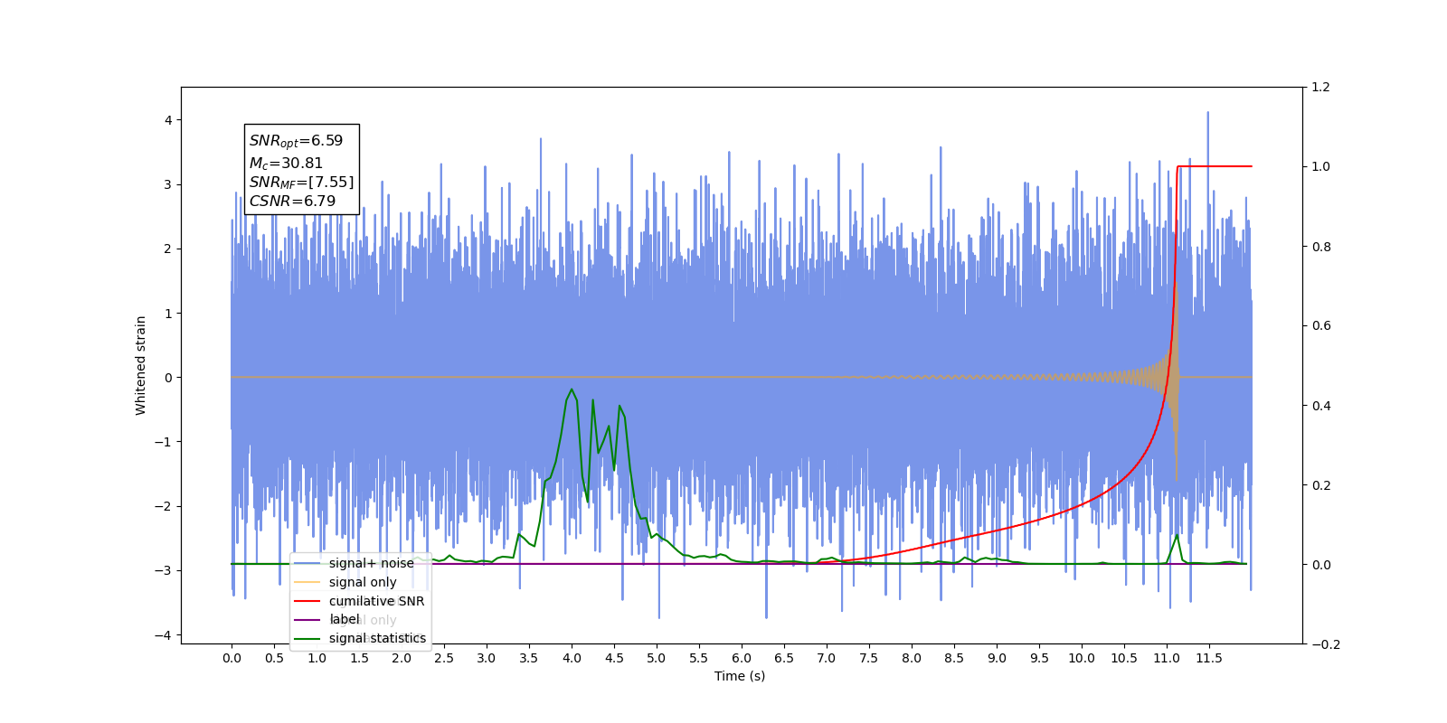Click the 7.5 tick on time axis

click(869, 658)
